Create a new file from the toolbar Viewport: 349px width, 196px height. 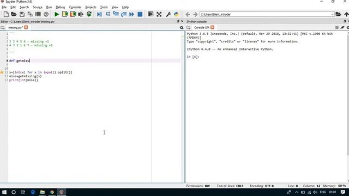6,14
